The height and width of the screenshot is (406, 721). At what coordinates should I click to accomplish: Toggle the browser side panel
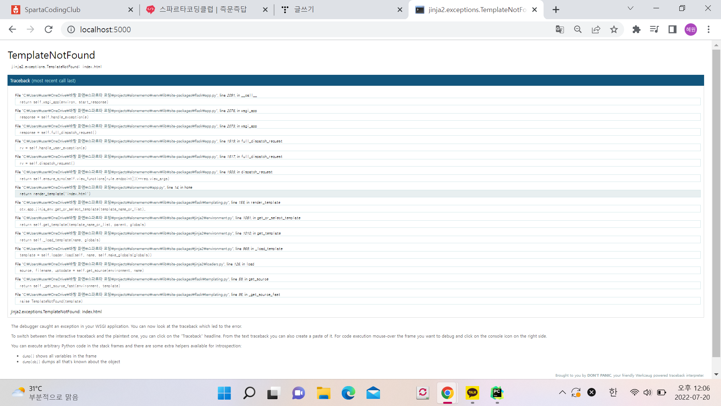click(x=673, y=29)
